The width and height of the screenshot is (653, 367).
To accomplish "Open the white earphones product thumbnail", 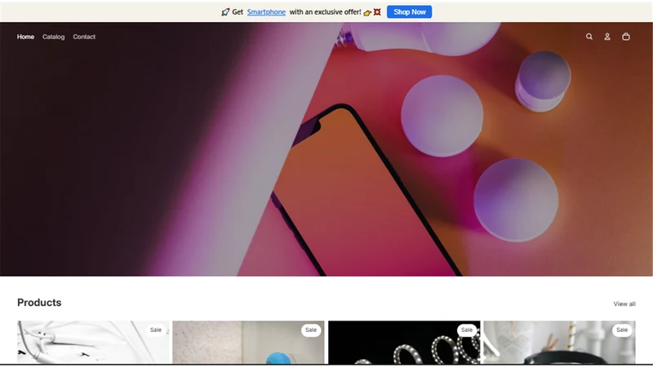I will click(x=93, y=342).
